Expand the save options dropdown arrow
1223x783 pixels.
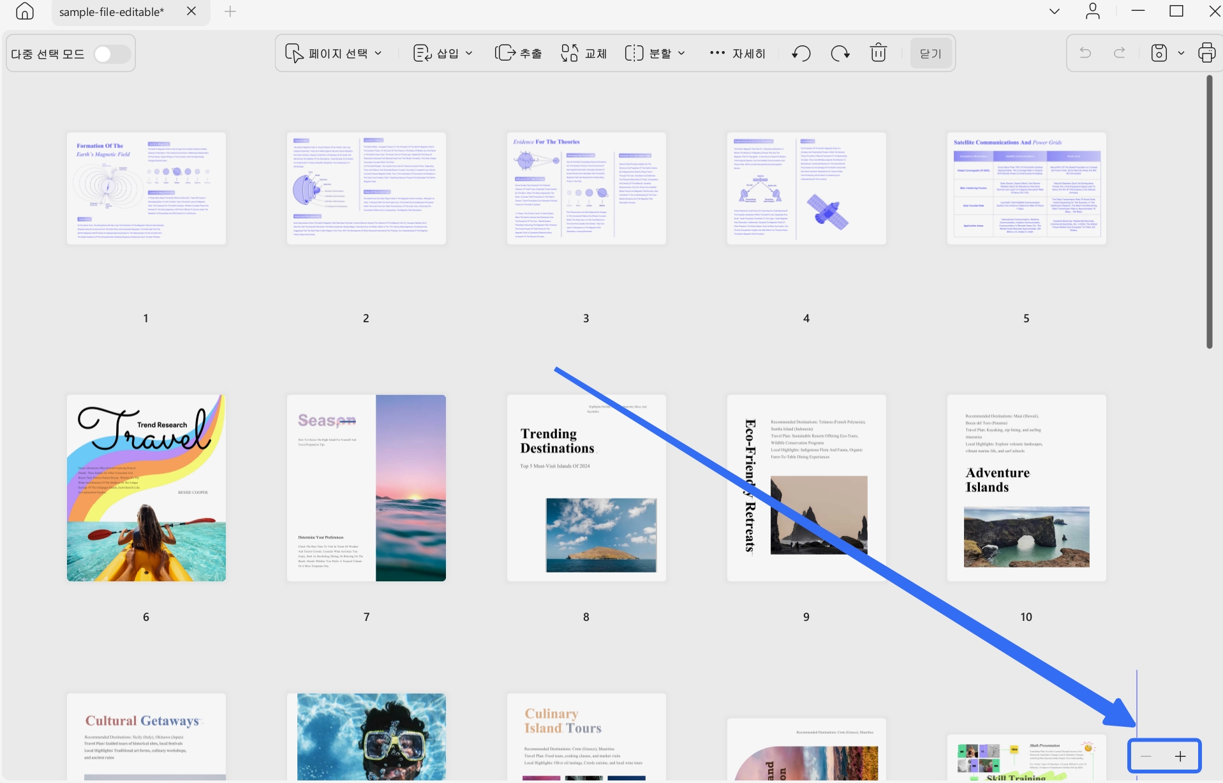pos(1181,53)
